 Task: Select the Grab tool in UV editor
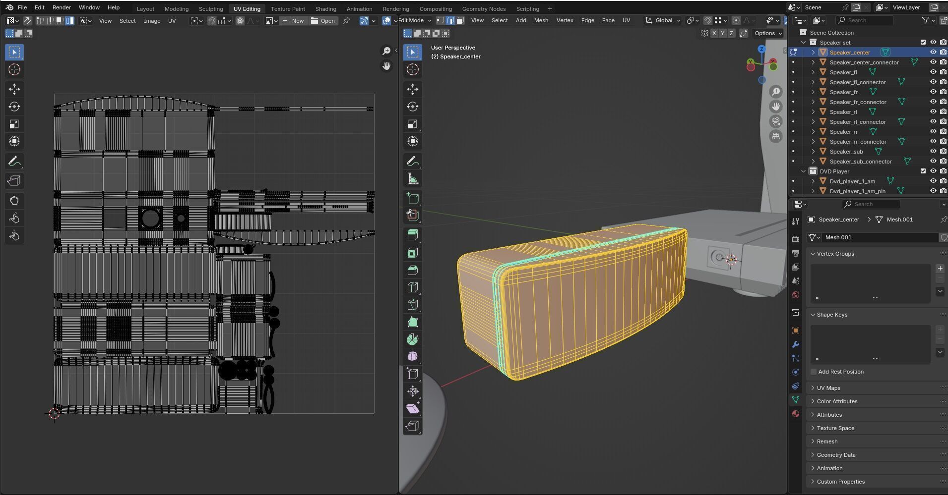coord(14,201)
